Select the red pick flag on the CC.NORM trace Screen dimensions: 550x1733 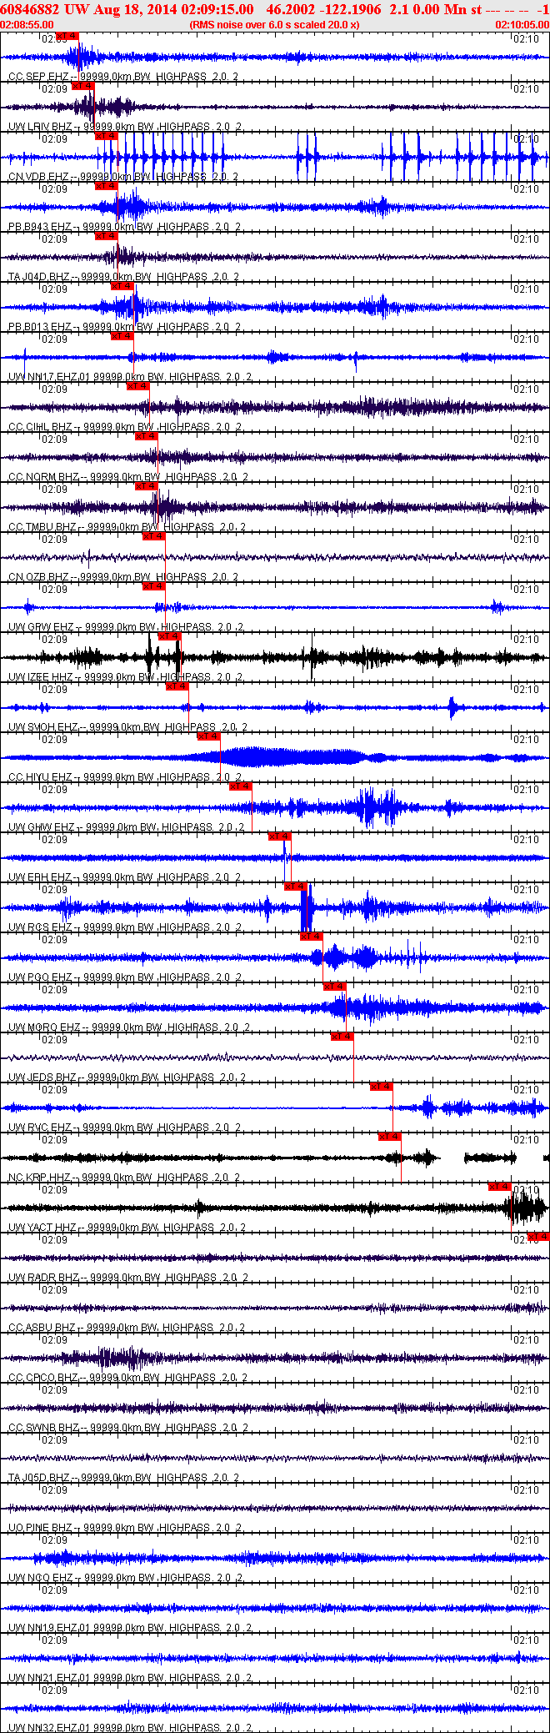pos(145,436)
